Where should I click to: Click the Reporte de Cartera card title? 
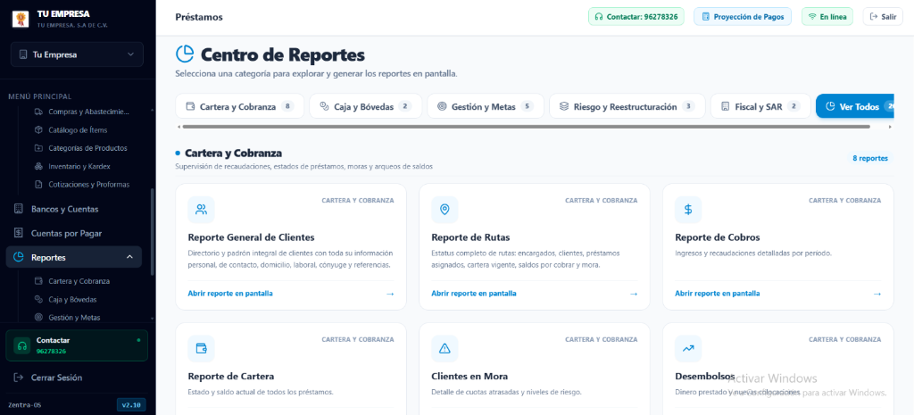231,376
